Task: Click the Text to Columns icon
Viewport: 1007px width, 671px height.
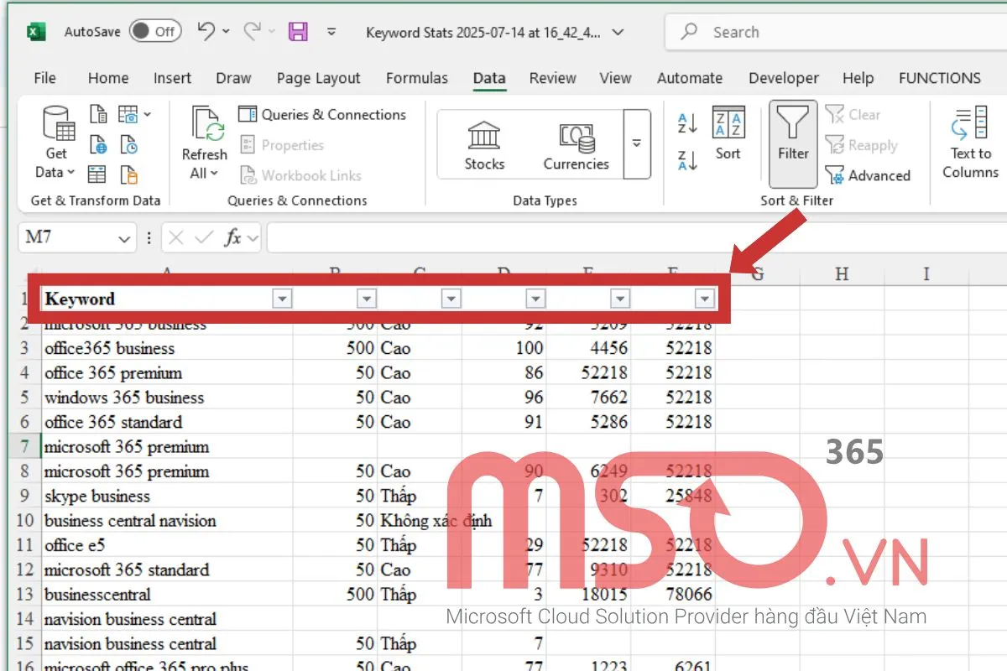Action: (970, 143)
